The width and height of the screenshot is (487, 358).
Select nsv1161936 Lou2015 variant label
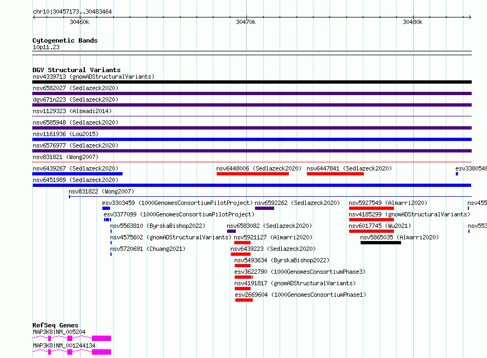[x=66, y=134]
